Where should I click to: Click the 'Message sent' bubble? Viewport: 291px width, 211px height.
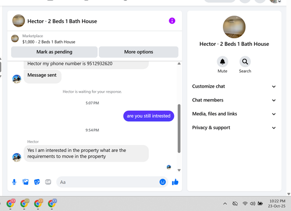click(x=42, y=77)
